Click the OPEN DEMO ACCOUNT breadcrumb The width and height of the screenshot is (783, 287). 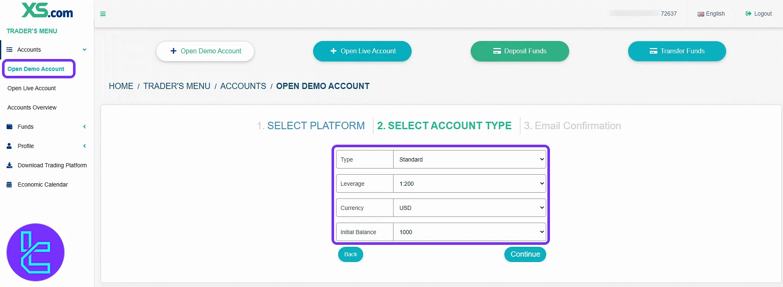(x=323, y=86)
